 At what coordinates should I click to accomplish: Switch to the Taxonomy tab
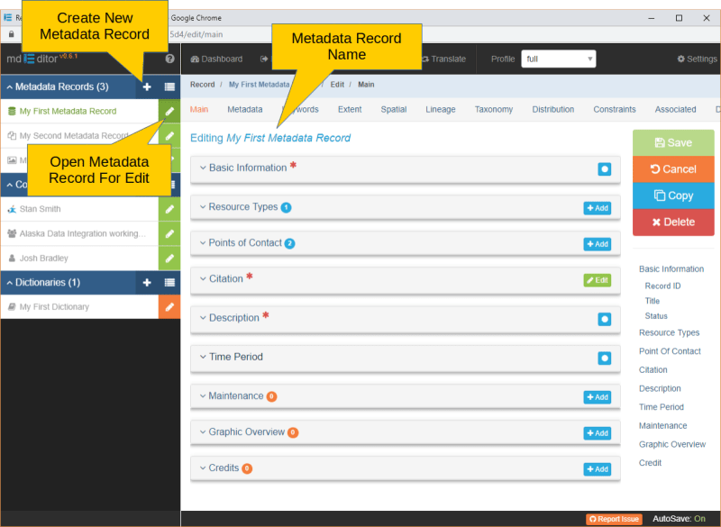pyautogui.click(x=493, y=109)
